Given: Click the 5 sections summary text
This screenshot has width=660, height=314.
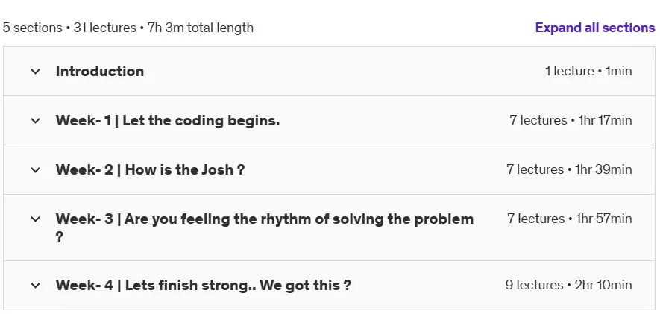Looking at the screenshot, I should click(x=32, y=28).
